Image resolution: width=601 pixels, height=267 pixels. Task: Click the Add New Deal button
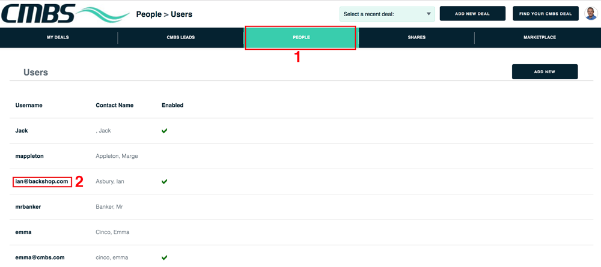(x=472, y=14)
